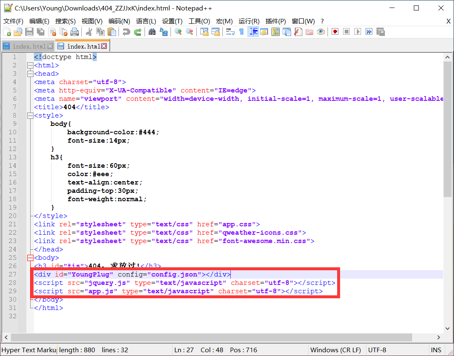Collapse the html fold marker

[30, 65]
